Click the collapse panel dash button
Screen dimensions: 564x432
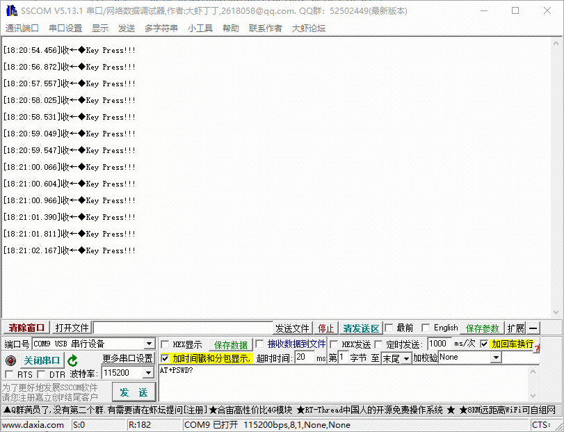coord(533,328)
